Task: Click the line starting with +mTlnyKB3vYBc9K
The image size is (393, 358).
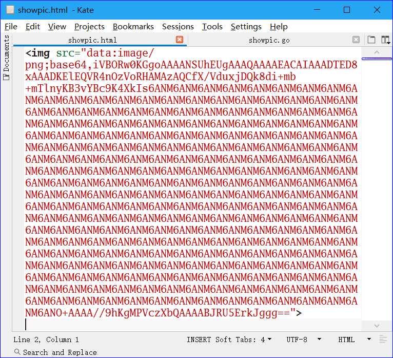Action: (x=191, y=88)
